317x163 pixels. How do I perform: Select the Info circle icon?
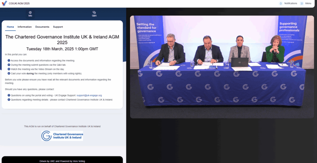(x=30, y=13)
